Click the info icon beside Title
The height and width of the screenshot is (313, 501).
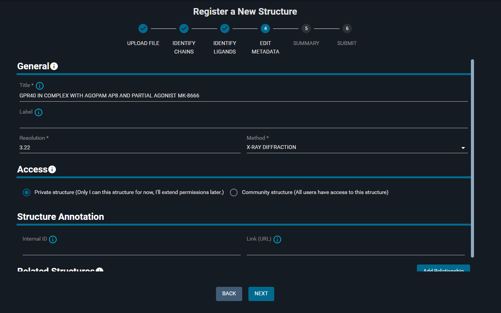(x=40, y=86)
